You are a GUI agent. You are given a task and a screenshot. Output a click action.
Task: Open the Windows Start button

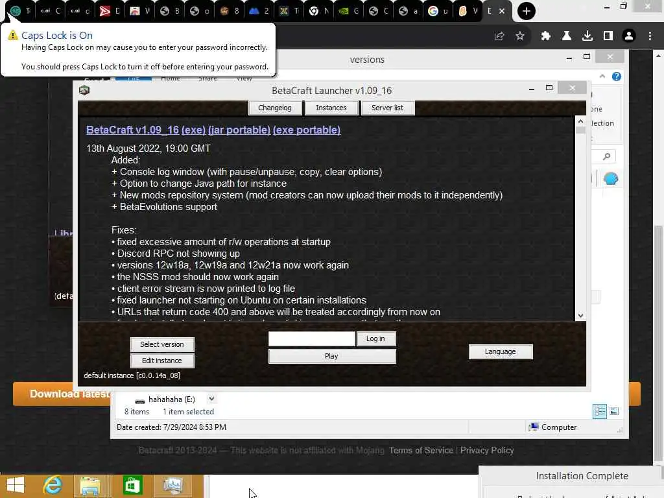(x=16, y=485)
